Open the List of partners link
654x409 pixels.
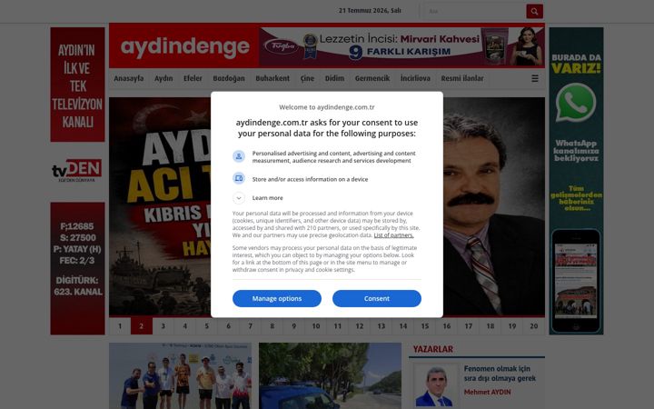pos(393,235)
